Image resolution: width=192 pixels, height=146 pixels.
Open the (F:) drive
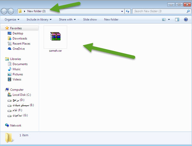[17, 110]
